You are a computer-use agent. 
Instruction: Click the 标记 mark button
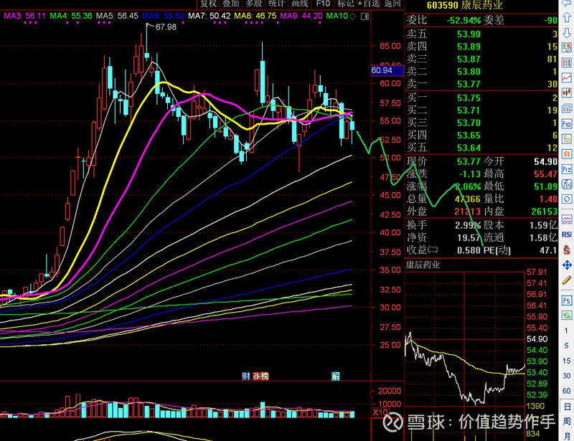click(346, 4)
